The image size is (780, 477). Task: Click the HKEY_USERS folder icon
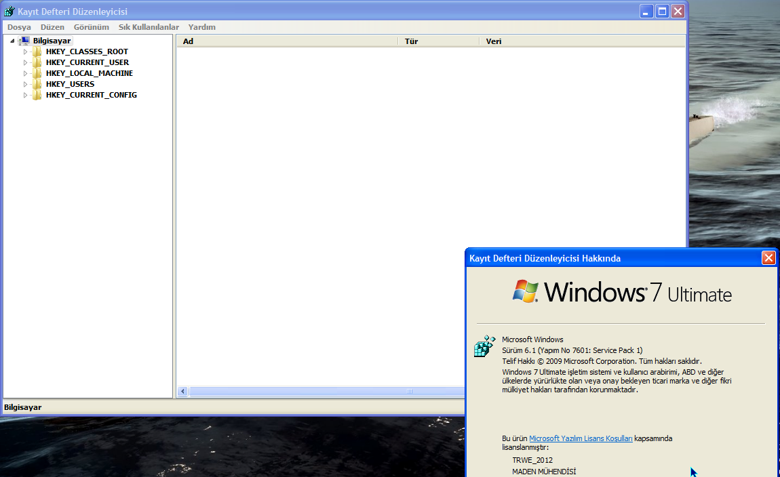[37, 84]
